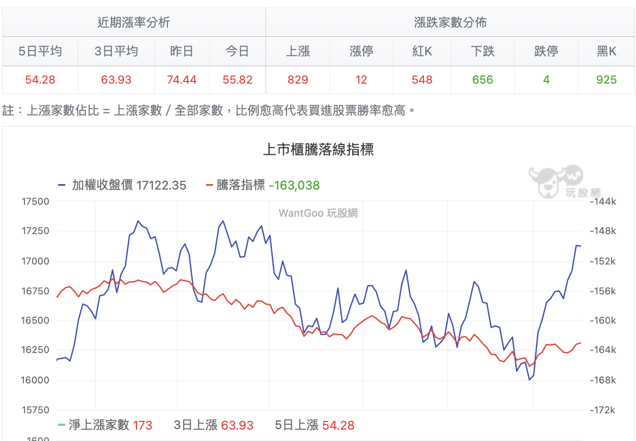Click the chart title 上市櫃騰落線指標
This screenshot has width=636, height=441.
318,149
